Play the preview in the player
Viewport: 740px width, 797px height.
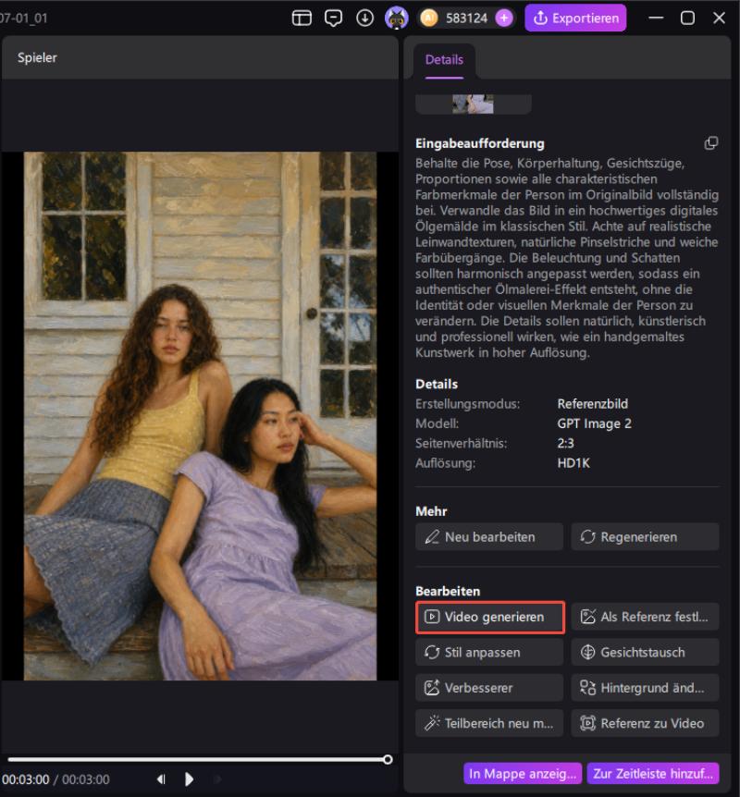pyautogui.click(x=189, y=779)
